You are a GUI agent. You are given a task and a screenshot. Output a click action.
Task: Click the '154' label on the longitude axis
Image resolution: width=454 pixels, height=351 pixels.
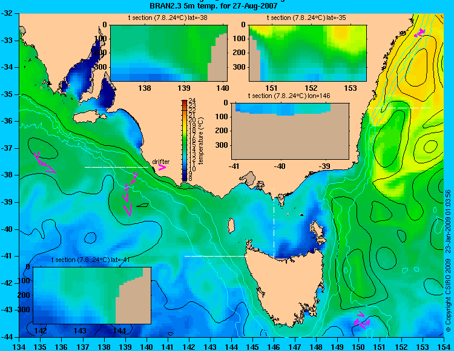[x=444, y=347]
